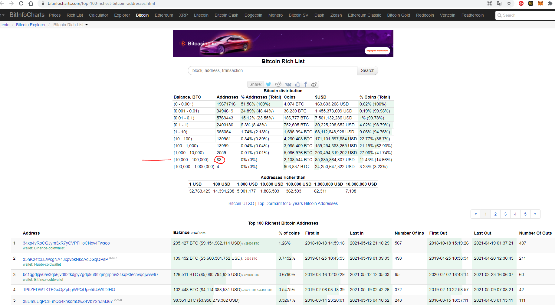Open BitInfoCharts home logo link
555x305 pixels.
pos(27,15)
